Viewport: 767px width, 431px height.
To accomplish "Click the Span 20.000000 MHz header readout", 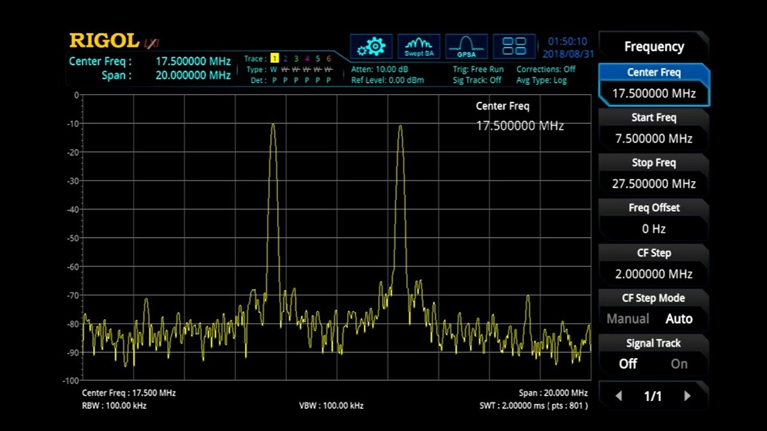I will click(x=166, y=75).
